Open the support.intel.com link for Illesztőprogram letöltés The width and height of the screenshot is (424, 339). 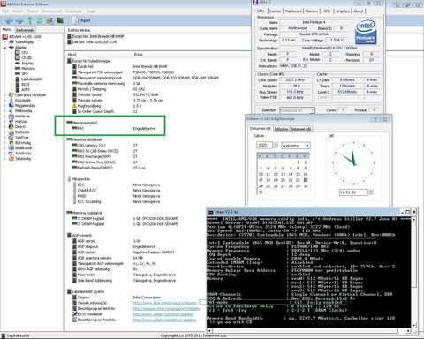point(166,308)
